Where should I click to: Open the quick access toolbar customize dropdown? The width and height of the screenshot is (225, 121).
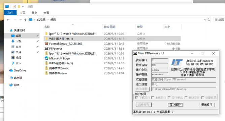click(23, 7)
